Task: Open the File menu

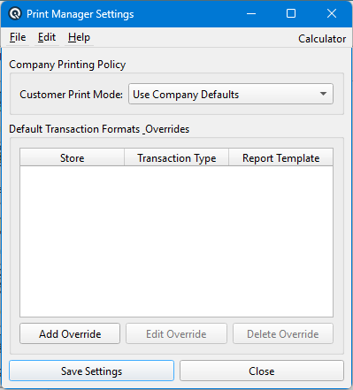Action: (18, 37)
